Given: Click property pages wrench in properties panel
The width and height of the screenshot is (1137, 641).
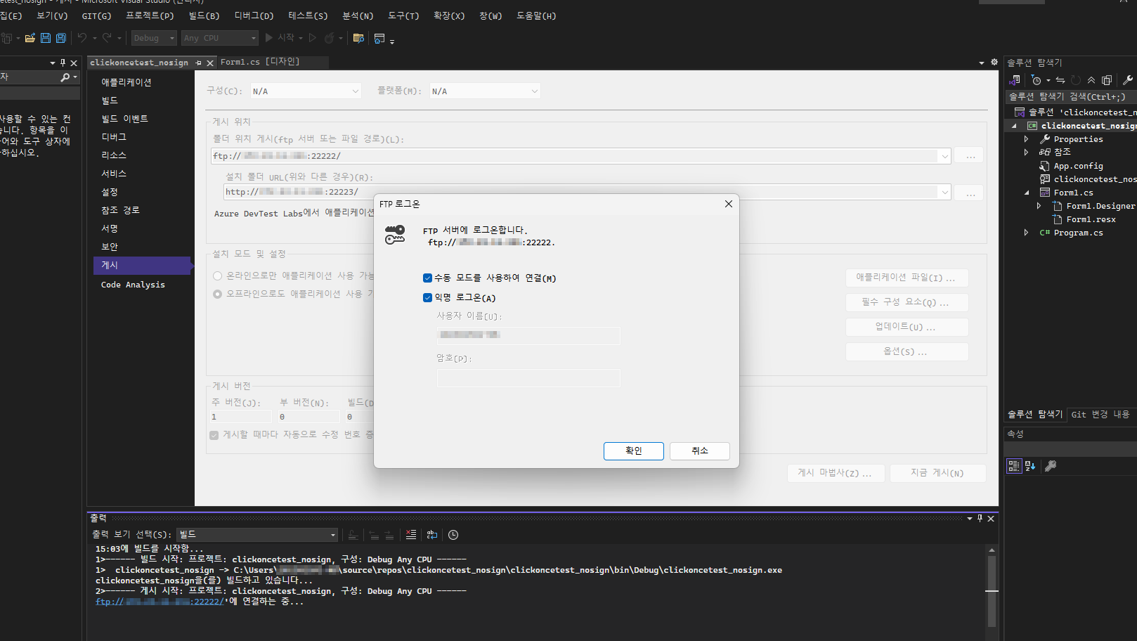Looking at the screenshot, I should (x=1051, y=465).
